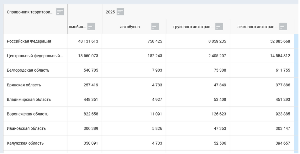Open filter icon in the truncated гомобил... column header
Image resolution: width=300 pixels, height=154 pixels.
[91, 27]
